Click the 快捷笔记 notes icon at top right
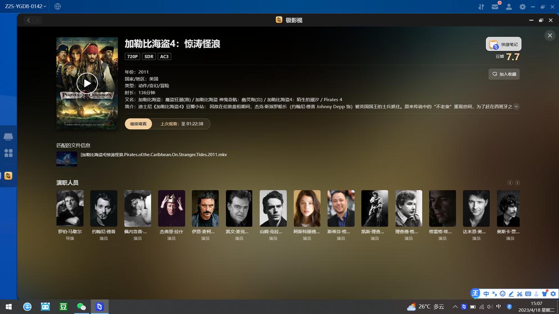 point(504,44)
